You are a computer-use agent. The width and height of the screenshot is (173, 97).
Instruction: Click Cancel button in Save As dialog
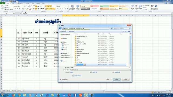click(125, 79)
